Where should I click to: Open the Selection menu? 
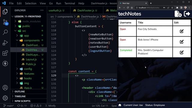[31, 3]
